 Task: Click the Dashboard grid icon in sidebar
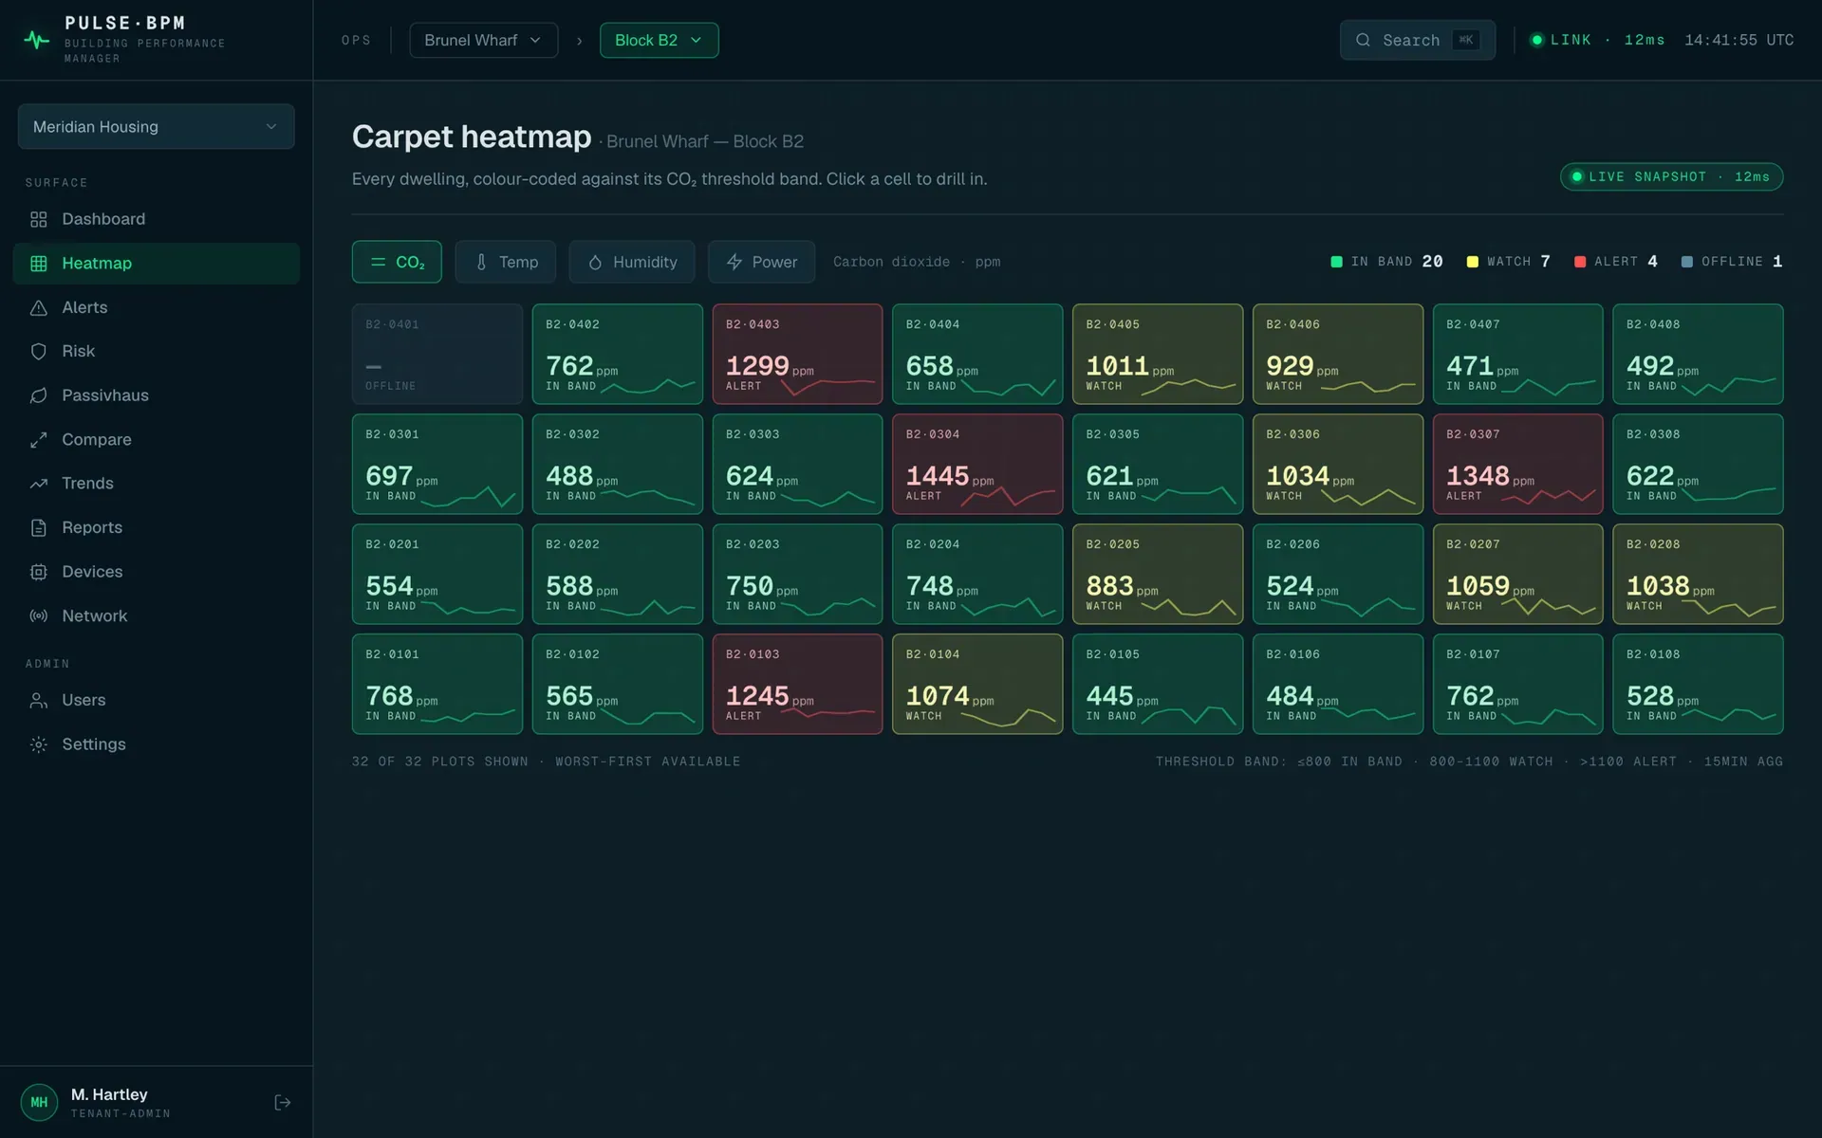coord(39,219)
